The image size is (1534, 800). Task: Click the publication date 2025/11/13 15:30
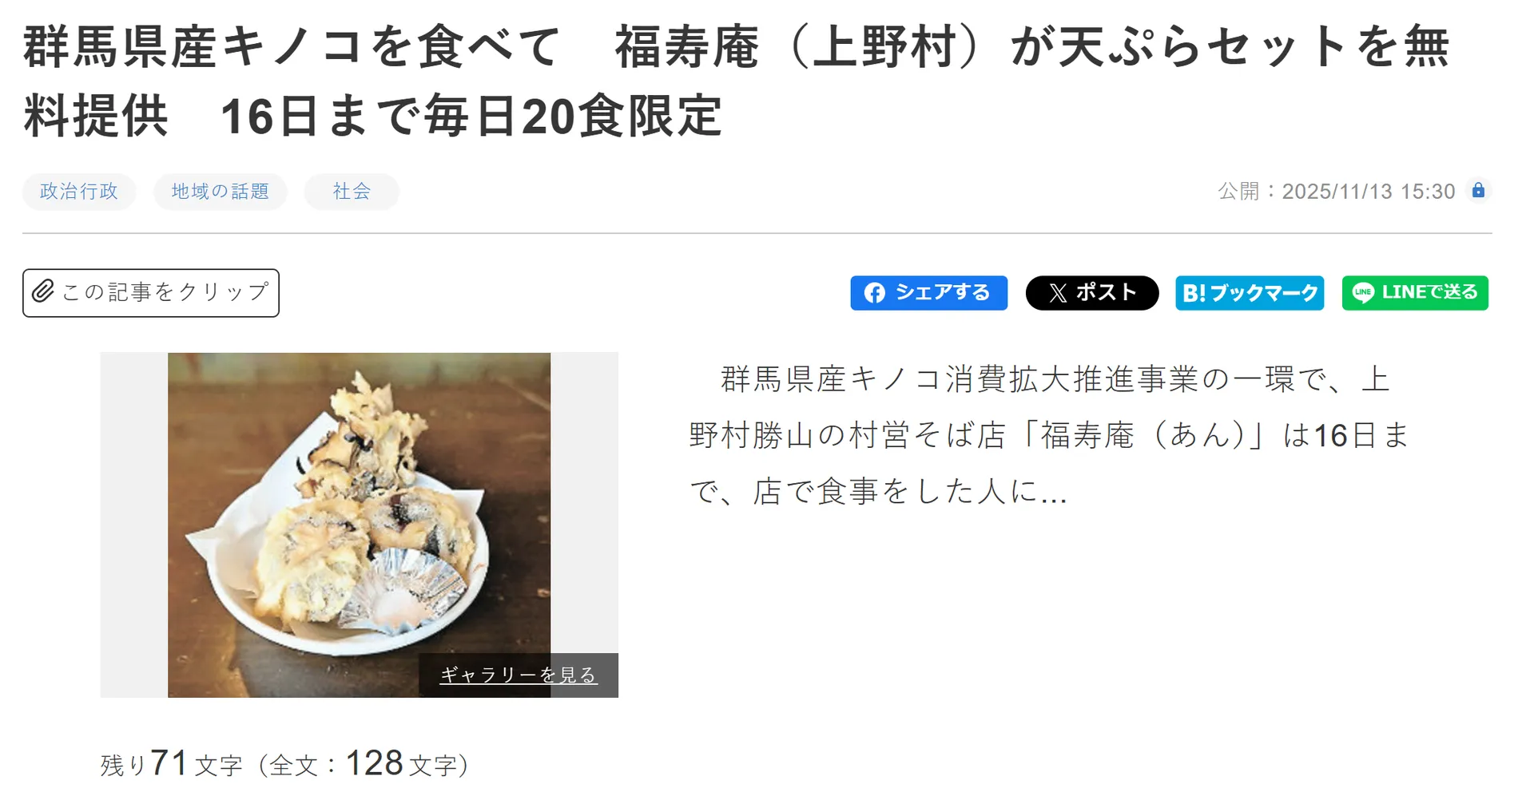click(1368, 192)
